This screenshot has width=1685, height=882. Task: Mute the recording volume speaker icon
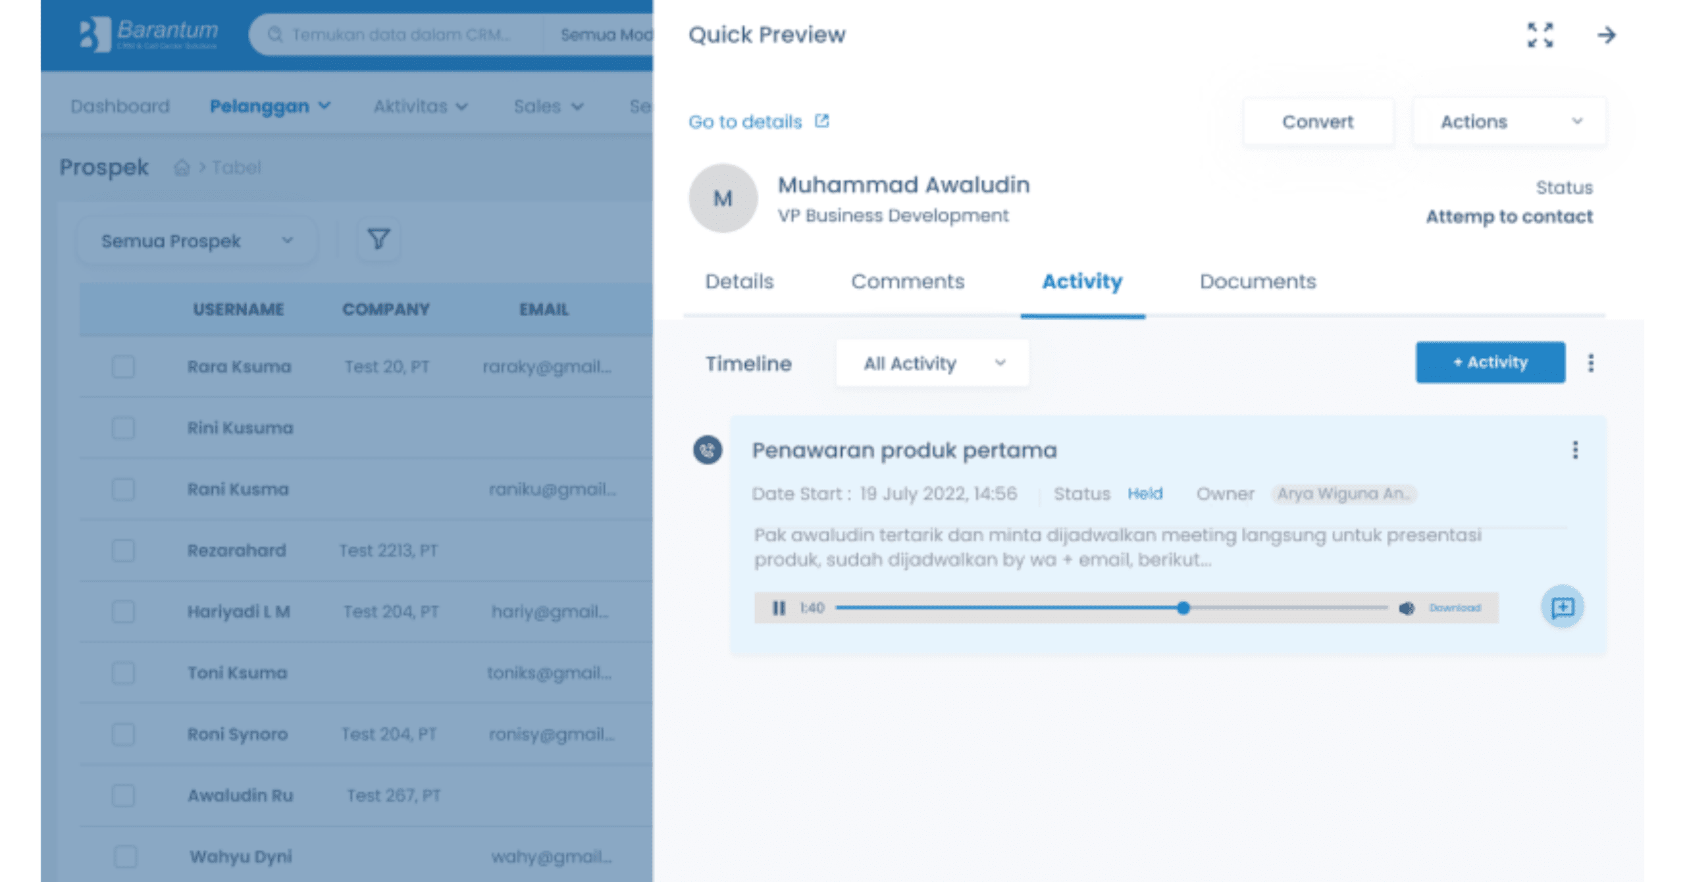coord(1407,608)
